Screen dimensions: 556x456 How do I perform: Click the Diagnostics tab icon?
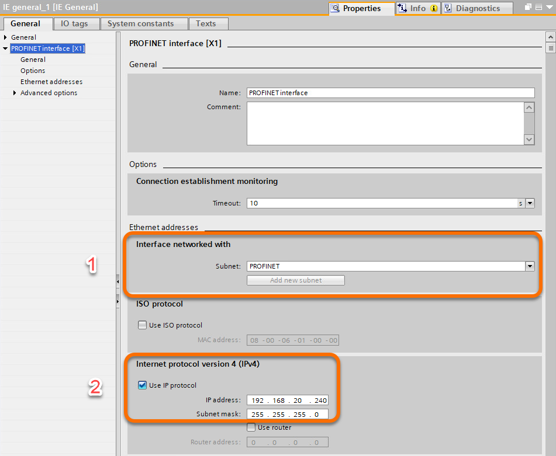pyautogui.click(x=448, y=8)
